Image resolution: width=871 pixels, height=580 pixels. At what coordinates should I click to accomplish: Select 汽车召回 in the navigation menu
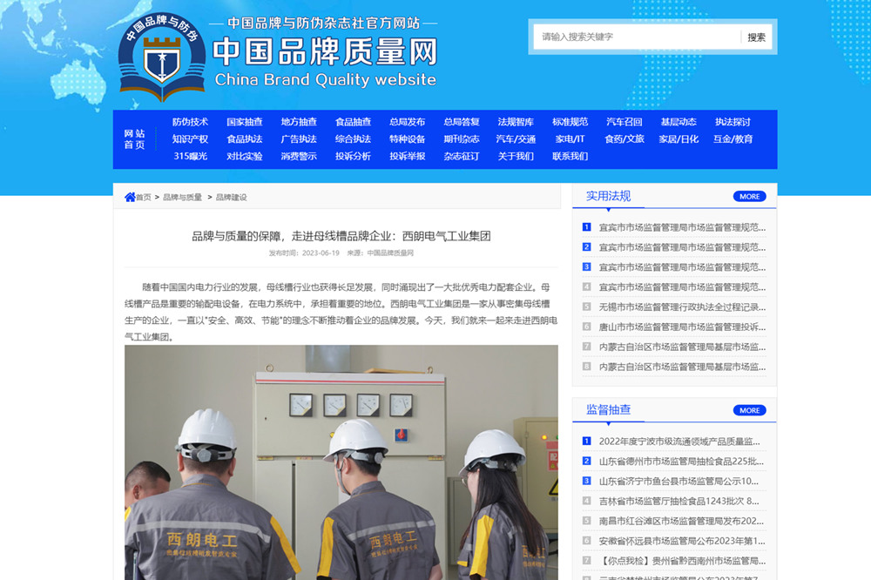coord(624,122)
